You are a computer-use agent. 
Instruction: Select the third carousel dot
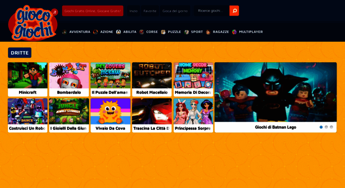[331, 127]
